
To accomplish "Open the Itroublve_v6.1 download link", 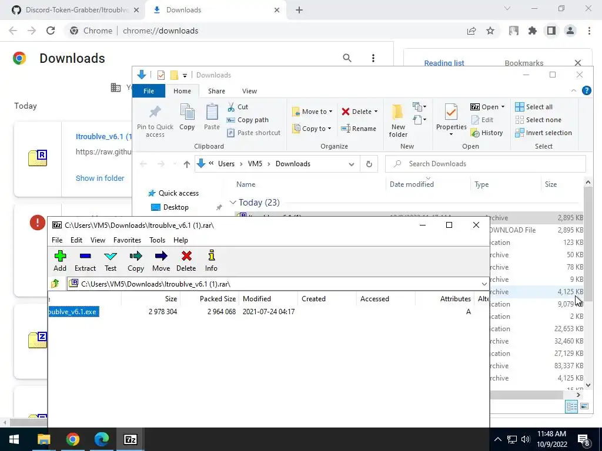I will click(103, 136).
